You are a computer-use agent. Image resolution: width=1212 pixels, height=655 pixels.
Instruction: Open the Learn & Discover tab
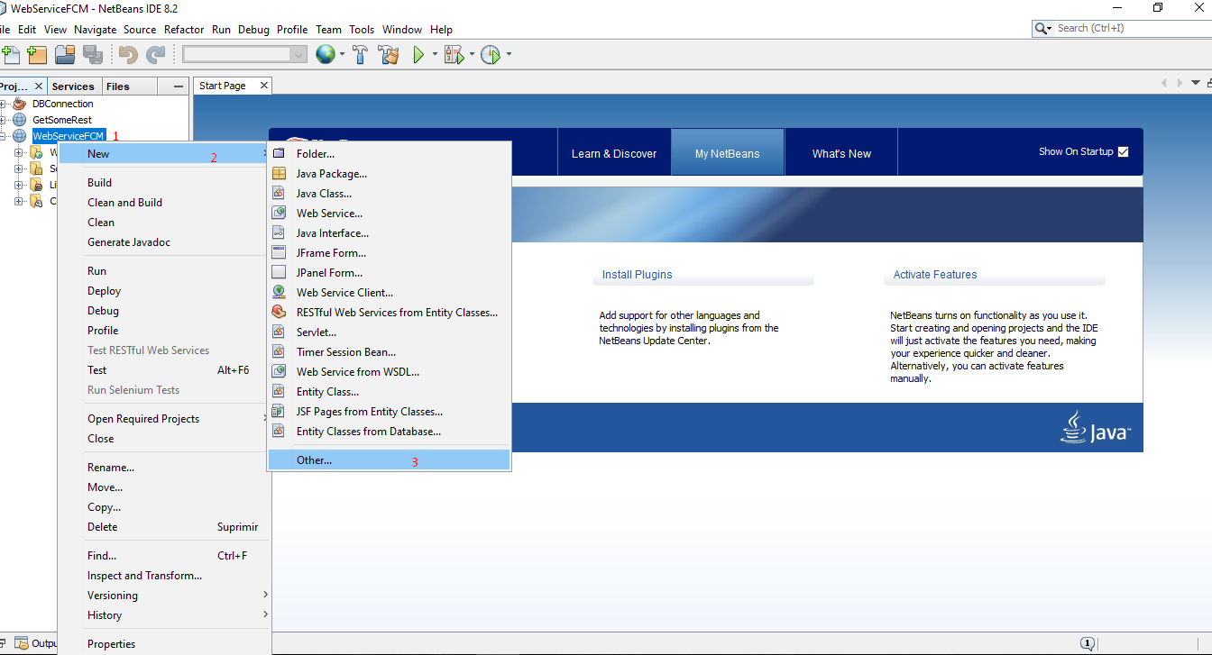pyautogui.click(x=614, y=153)
